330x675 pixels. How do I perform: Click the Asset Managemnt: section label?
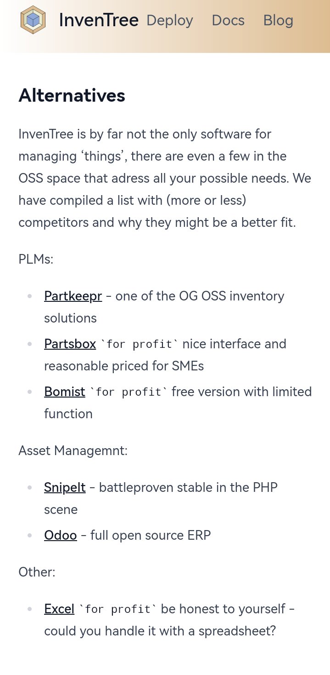[x=73, y=450]
